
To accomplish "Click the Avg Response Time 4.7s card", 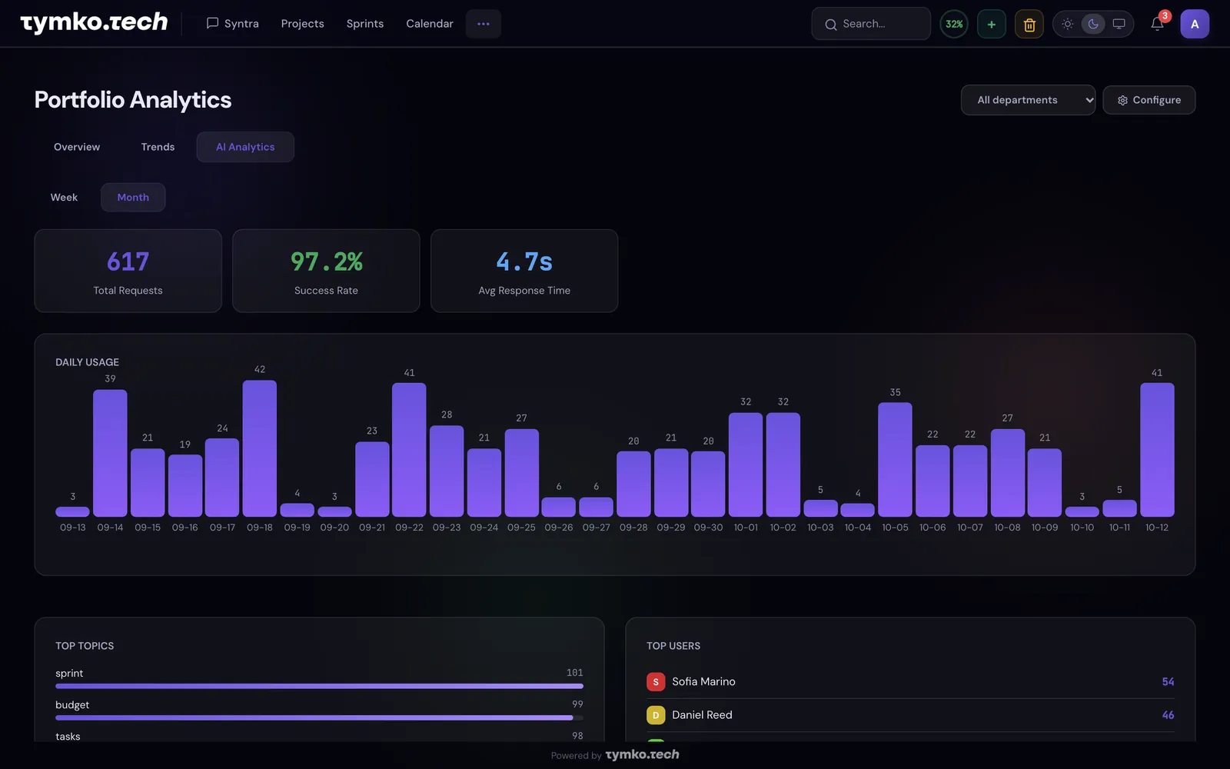I will pos(524,271).
